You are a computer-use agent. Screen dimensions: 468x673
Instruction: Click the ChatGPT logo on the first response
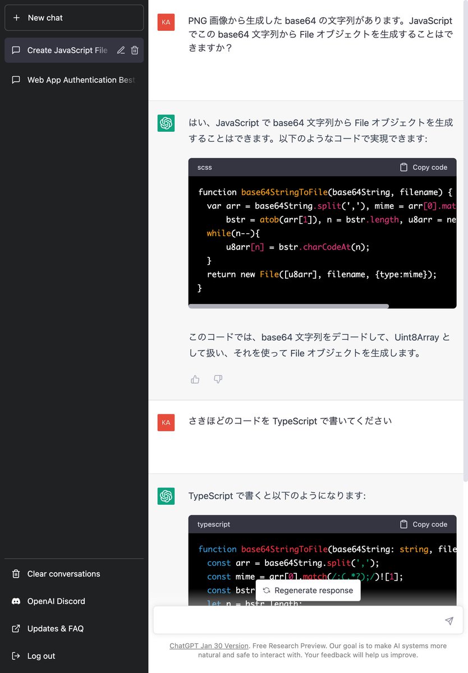click(166, 123)
